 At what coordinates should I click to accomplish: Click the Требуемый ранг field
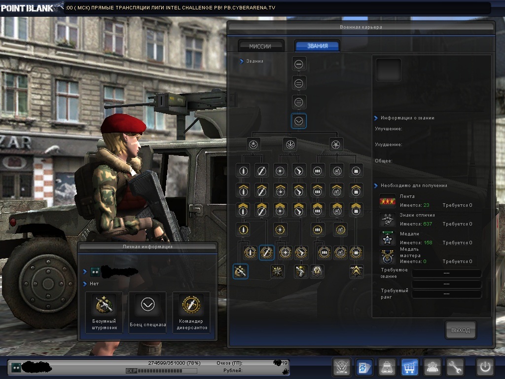[446, 294]
